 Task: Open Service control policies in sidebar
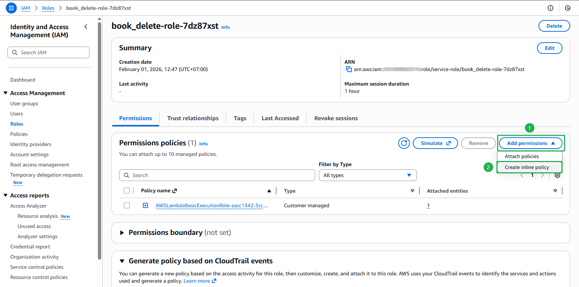point(37,267)
